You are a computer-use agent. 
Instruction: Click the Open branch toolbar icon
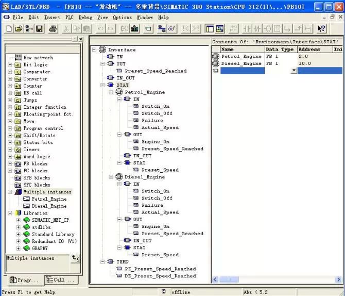(x=287, y=29)
